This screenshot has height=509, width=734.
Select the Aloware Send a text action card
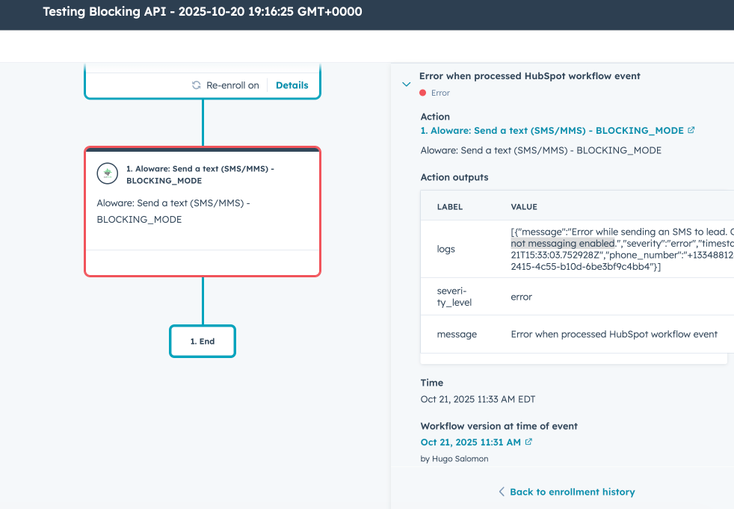tap(203, 212)
